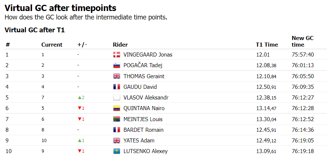The height and width of the screenshot is (156, 328).
Task: Click the +/- column header
Action: click(x=82, y=45)
